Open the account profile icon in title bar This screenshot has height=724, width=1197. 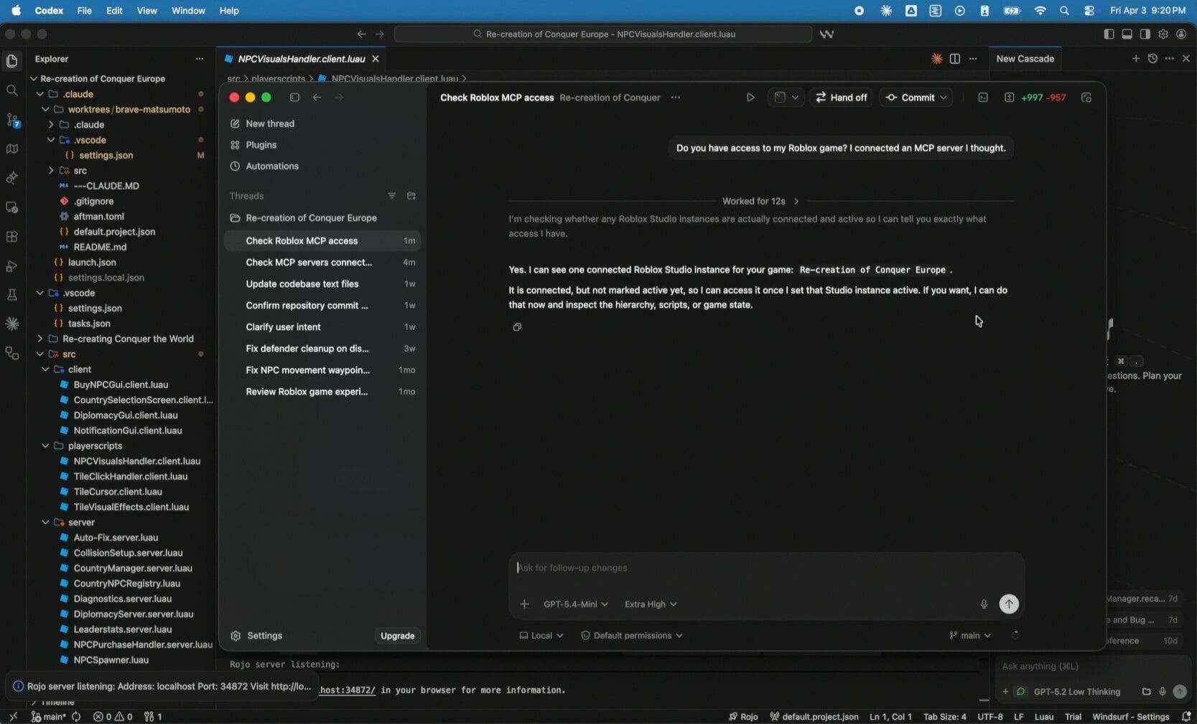click(x=1181, y=34)
